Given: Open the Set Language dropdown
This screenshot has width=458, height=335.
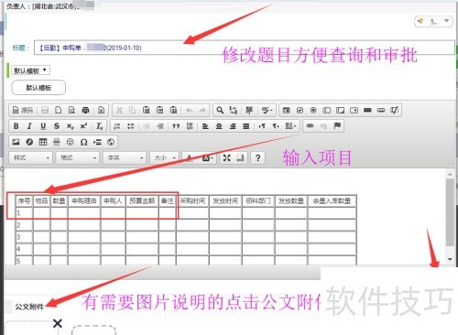Looking at the screenshot, I should click(x=290, y=126).
